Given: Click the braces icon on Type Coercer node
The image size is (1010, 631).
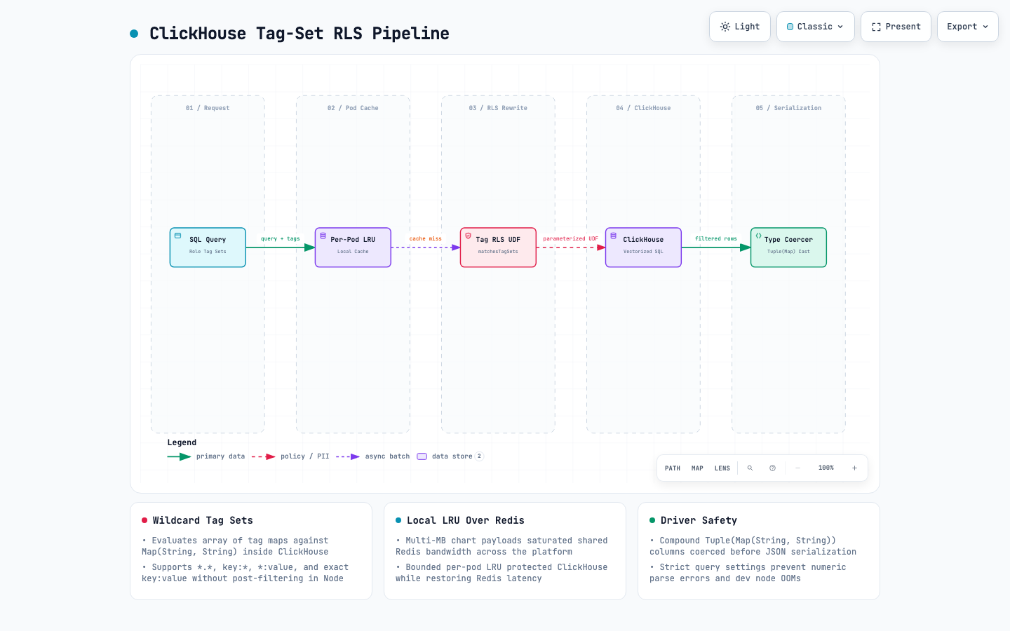Looking at the screenshot, I should pos(758,236).
